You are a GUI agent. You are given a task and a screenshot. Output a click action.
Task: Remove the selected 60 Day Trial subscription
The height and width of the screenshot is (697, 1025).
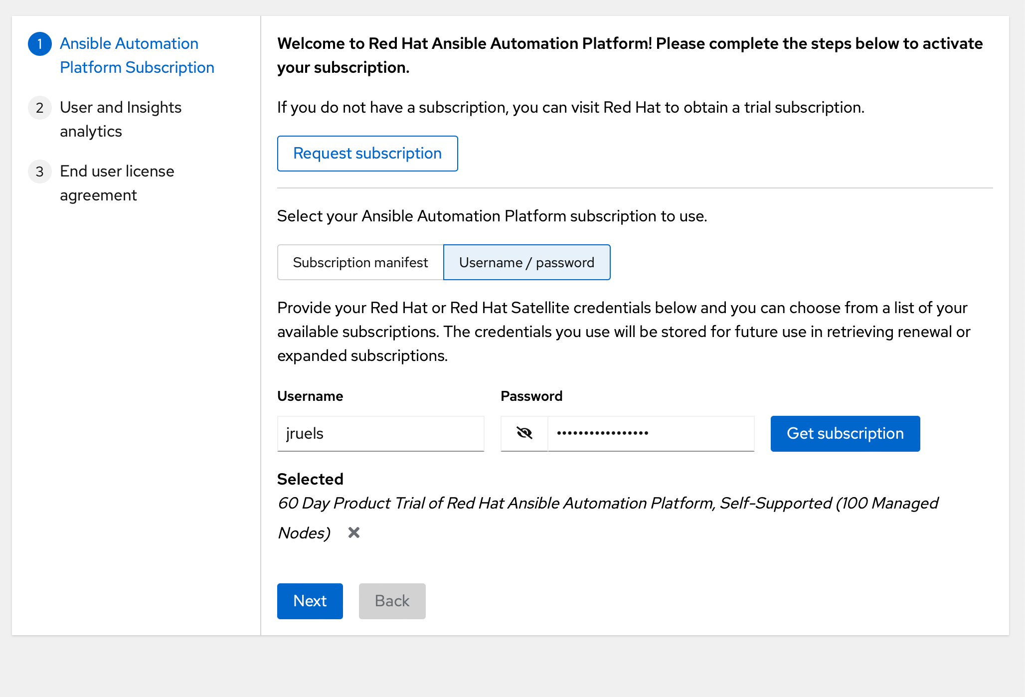pyautogui.click(x=354, y=532)
